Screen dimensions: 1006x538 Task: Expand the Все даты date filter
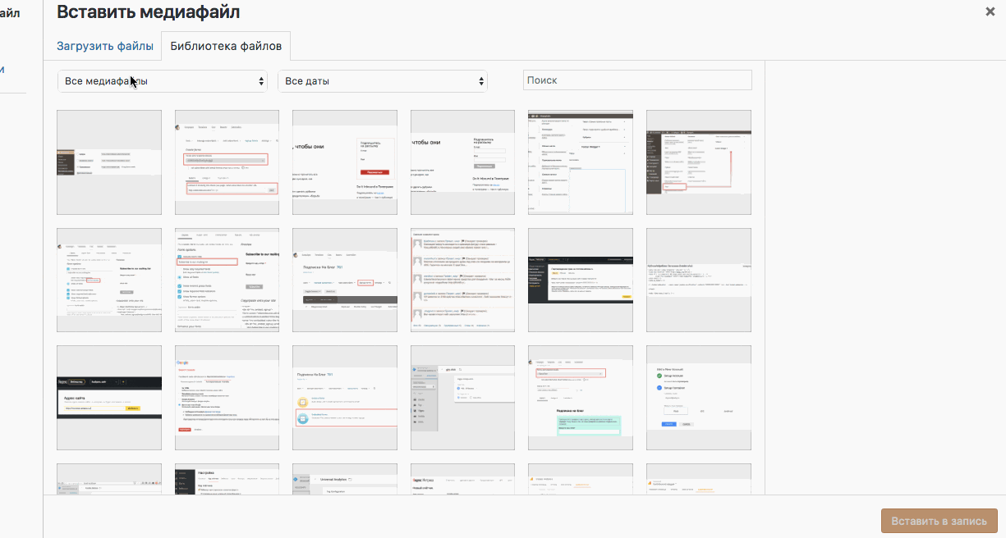[x=383, y=80]
